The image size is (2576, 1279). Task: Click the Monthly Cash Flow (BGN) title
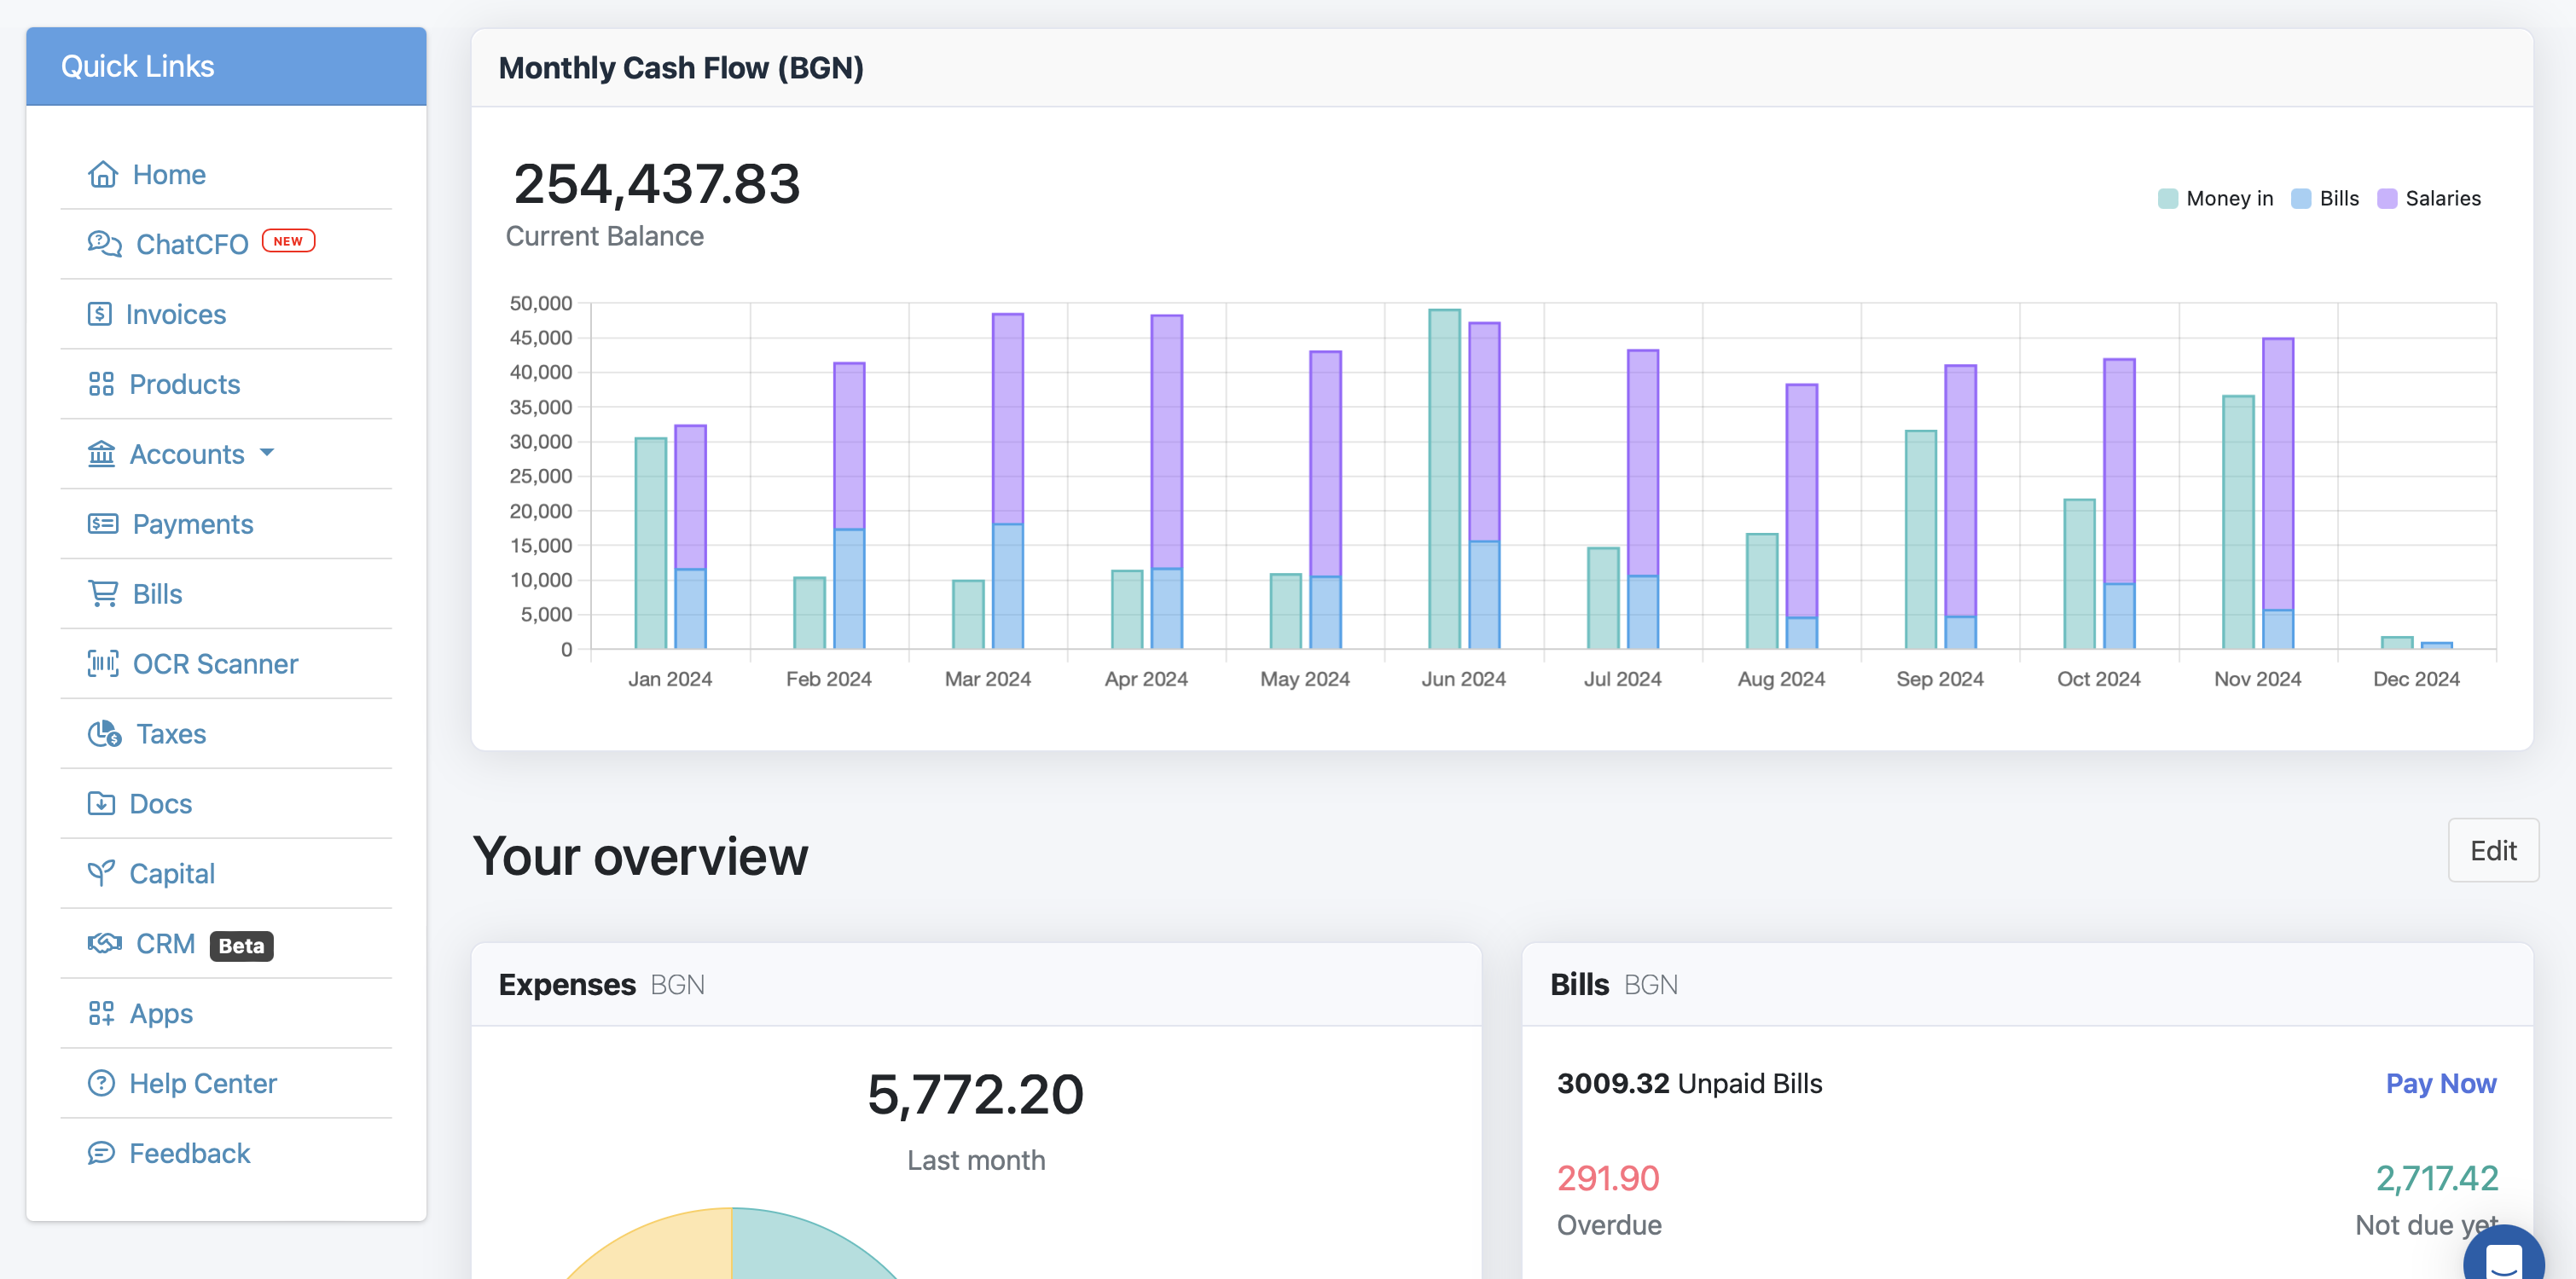pos(681,68)
